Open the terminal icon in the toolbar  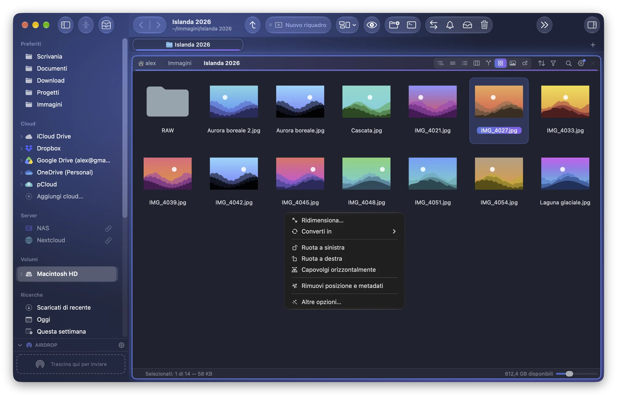pos(411,25)
